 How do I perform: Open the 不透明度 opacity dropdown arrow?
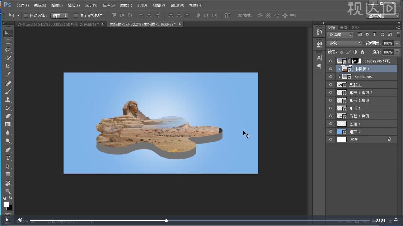397,43
